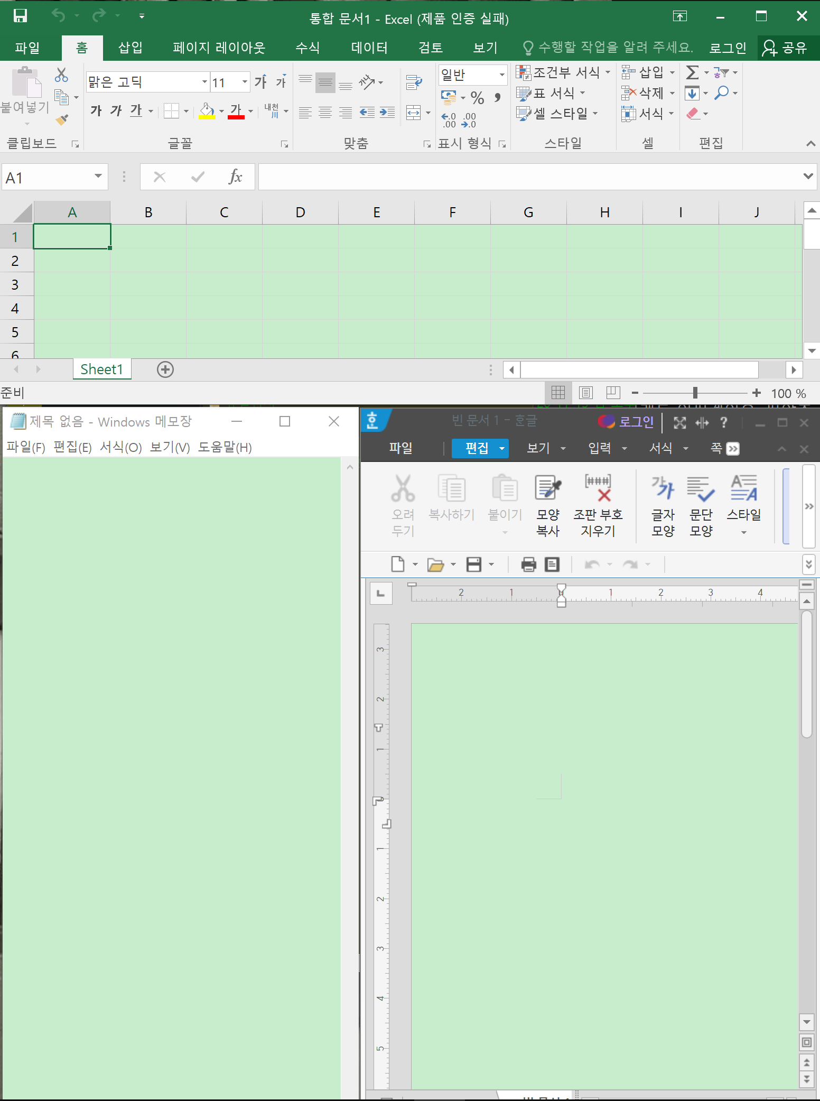
Task: Open Hangul 편집 menu dropdown arrow
Action: coord(501,448)
